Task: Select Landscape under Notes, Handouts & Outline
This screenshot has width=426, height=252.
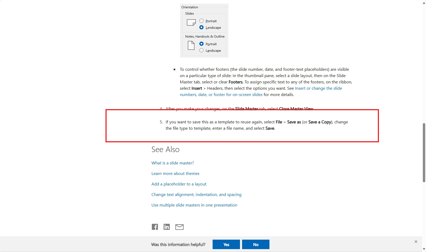Action: pyautogui.click(x=202, y=50)
